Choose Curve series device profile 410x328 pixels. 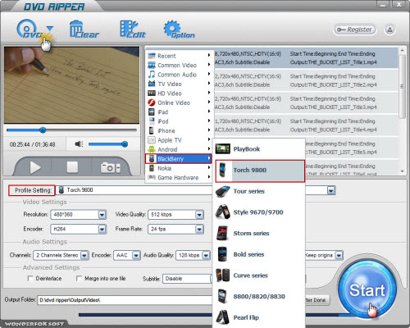pos(259,276)
